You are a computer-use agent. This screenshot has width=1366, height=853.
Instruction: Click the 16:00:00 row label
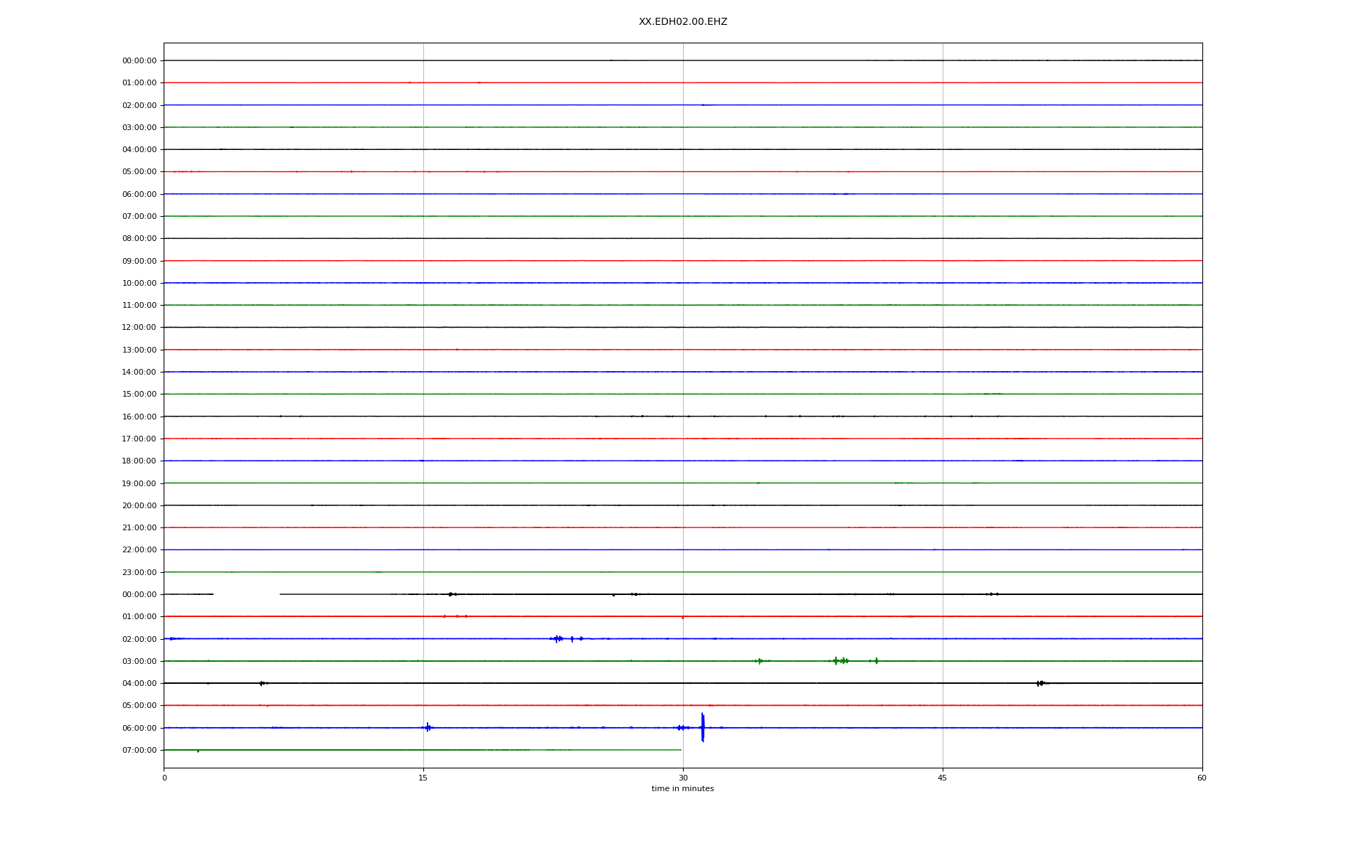[139, 417]
